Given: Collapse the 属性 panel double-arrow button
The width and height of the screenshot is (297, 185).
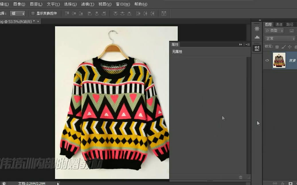Looking at the screenshot, I should (241, 44).
